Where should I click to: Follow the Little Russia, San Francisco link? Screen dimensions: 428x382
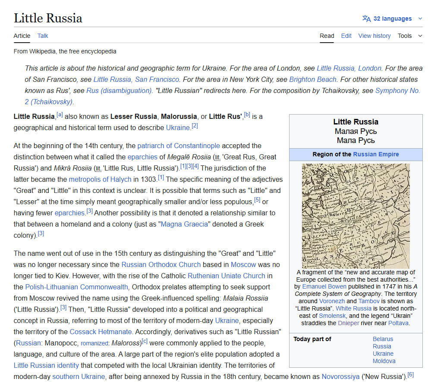[x=136, y=79]
